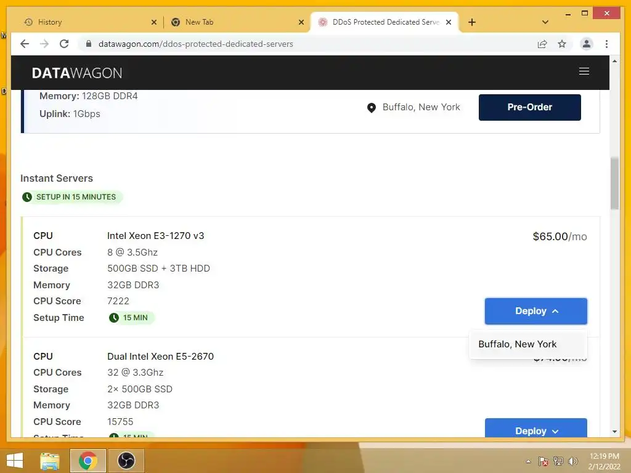The height and width of the screenshot is (473, 631).
Task: Click the scrollbar down arrow
Action: 614,432
